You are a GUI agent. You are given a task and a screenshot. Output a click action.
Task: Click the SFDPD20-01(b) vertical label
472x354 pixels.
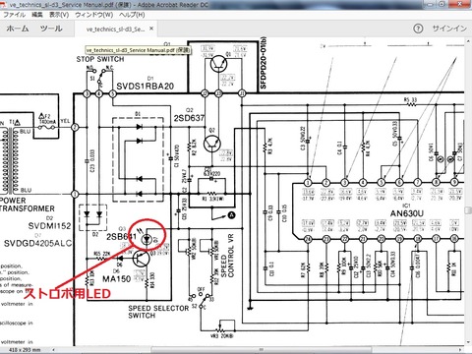[x=264, y=63]
